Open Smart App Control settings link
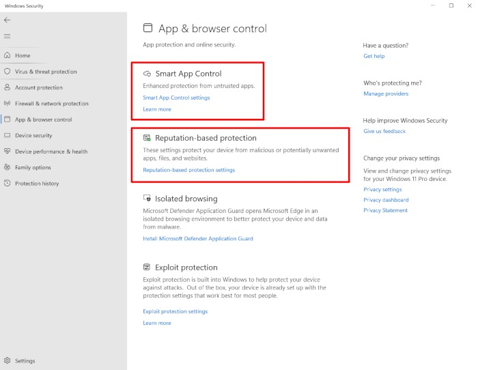The image size is (478, 370). pyautogui.click(x=176, y=98)
